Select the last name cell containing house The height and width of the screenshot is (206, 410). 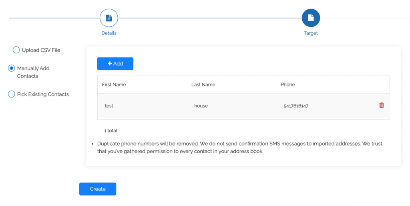pyautogui.click(x=201, y=106)
